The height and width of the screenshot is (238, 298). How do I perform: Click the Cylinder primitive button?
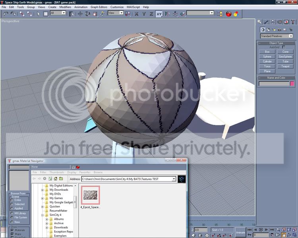267,61
